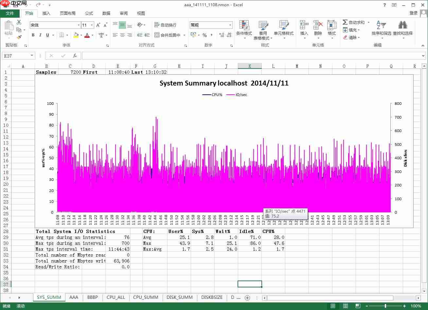Click the AutoSum sigma icon
428x310 pixels.
(x=345, y=22)
